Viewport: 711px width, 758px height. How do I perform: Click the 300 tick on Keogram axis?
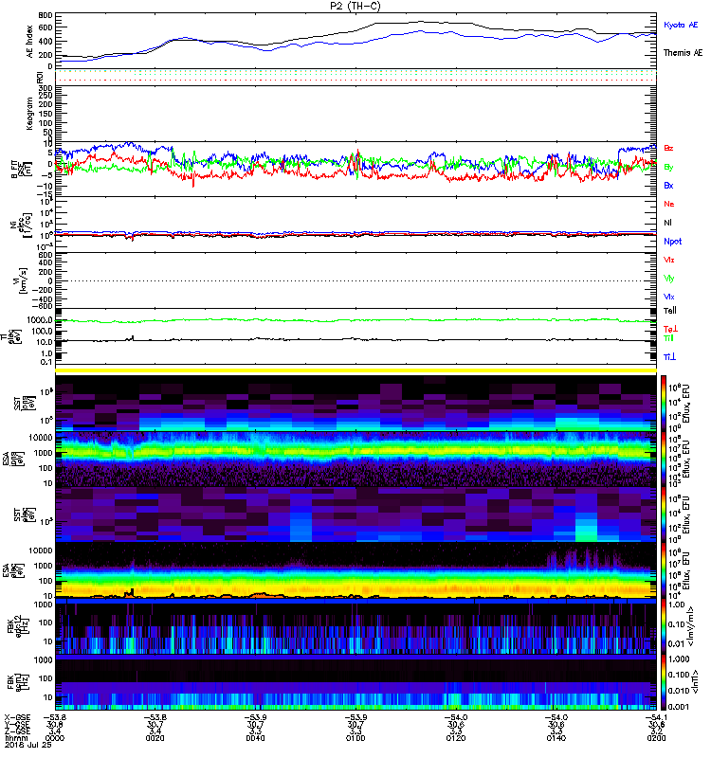click(x=46, y=88)
